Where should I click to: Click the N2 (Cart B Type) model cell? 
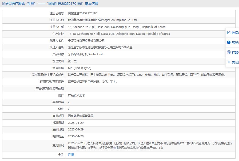pyautogui.click(x=79, y=68)
